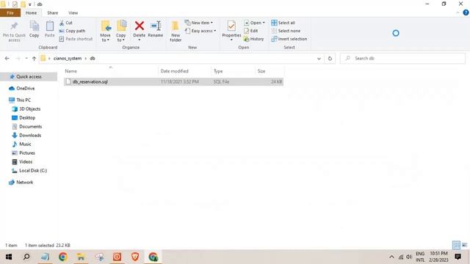
Task: Open Chrome from the taskbar
Action: pyautogui.click(x=63, y=257)
